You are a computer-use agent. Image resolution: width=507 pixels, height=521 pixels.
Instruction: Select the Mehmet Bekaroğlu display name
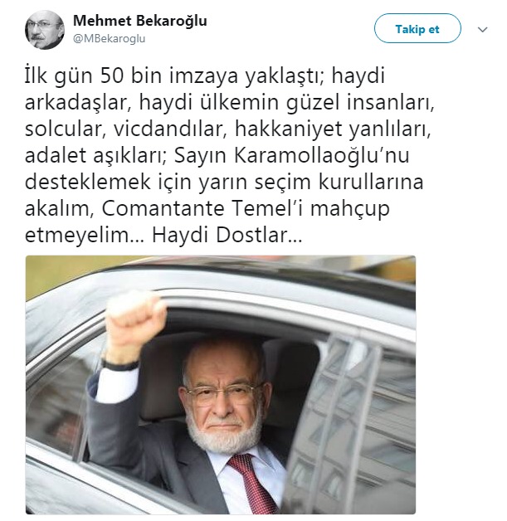pyautogui.click(x=140, y=21)
